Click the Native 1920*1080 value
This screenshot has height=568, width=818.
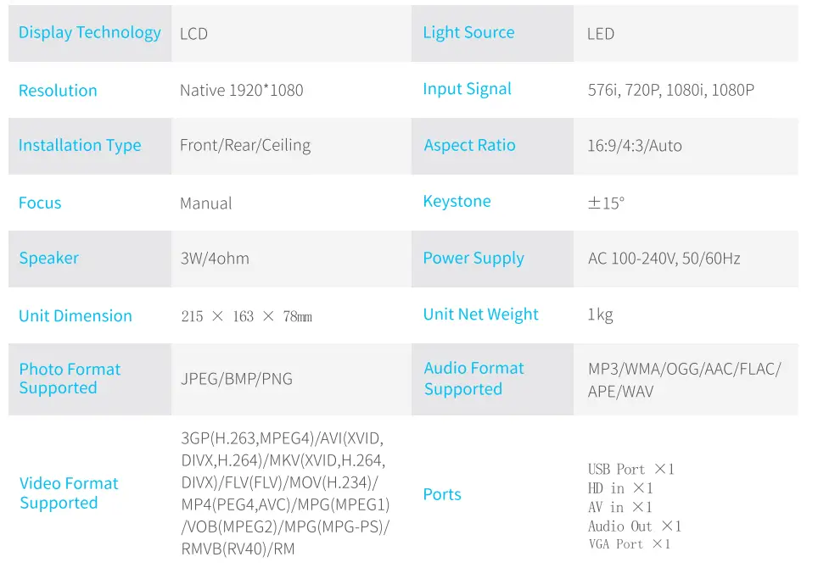[241, 91]
